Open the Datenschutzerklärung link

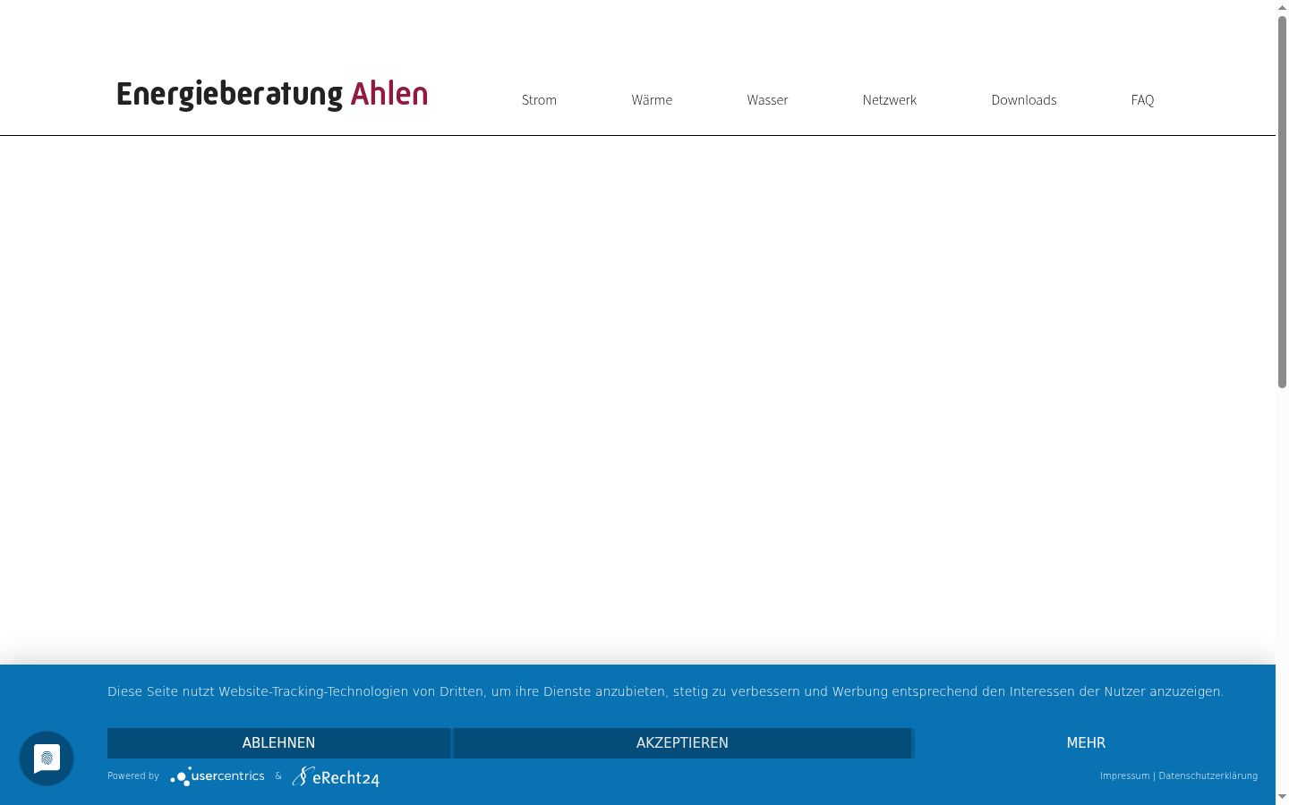coord(1208,776)
